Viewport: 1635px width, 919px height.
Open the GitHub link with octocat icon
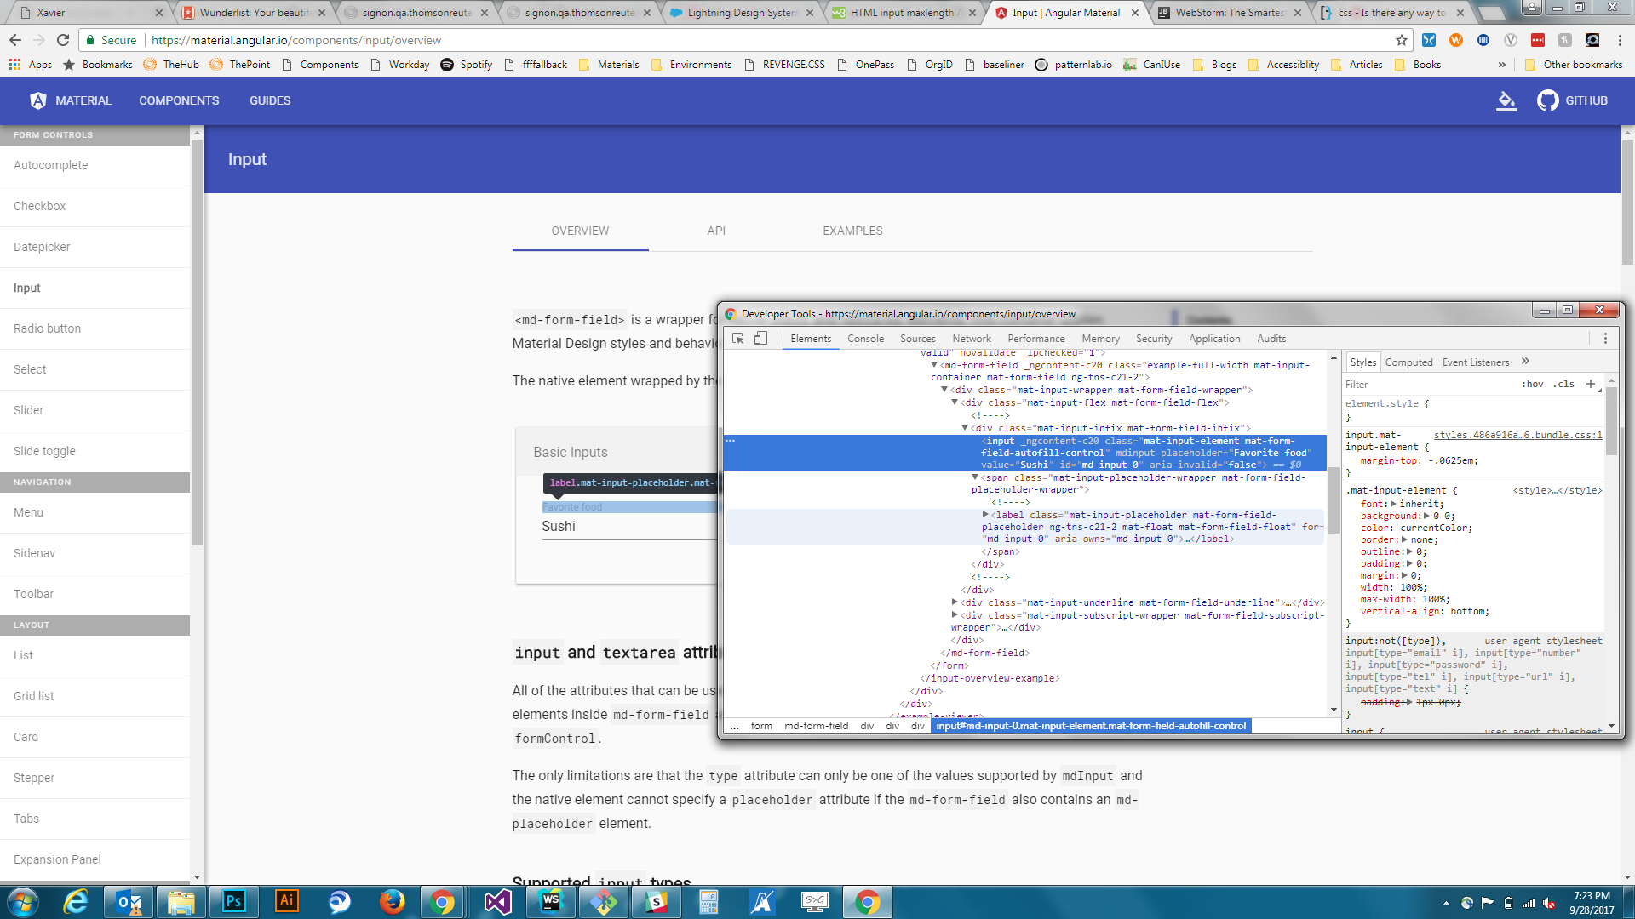click(1572, 100)
